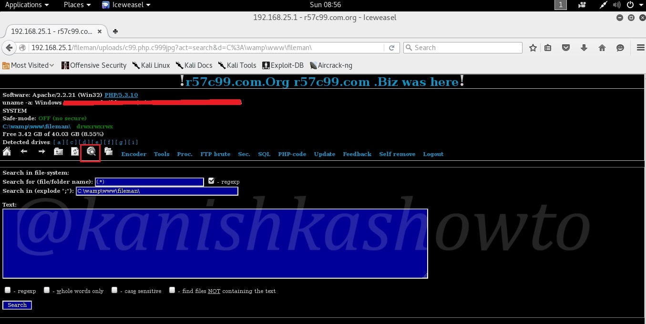Enable the case sensitive checkbox
Screen dimensions: 646x324
click(114, 290)
